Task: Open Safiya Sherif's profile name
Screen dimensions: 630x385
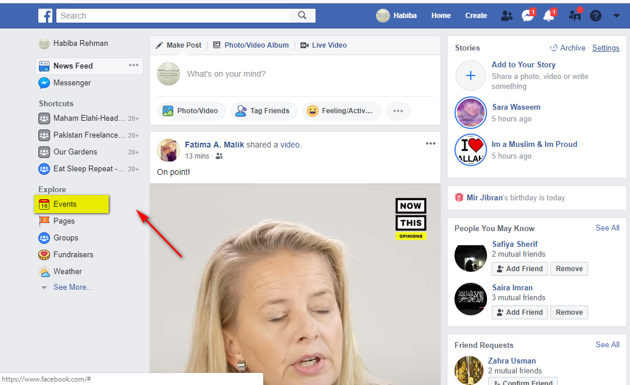Action: pos(515,244)
